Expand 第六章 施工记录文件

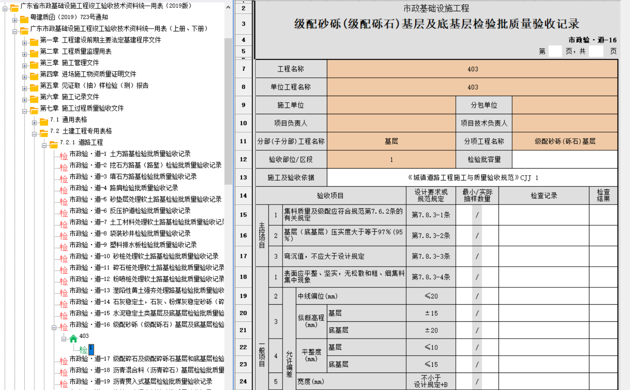[24, 100]
